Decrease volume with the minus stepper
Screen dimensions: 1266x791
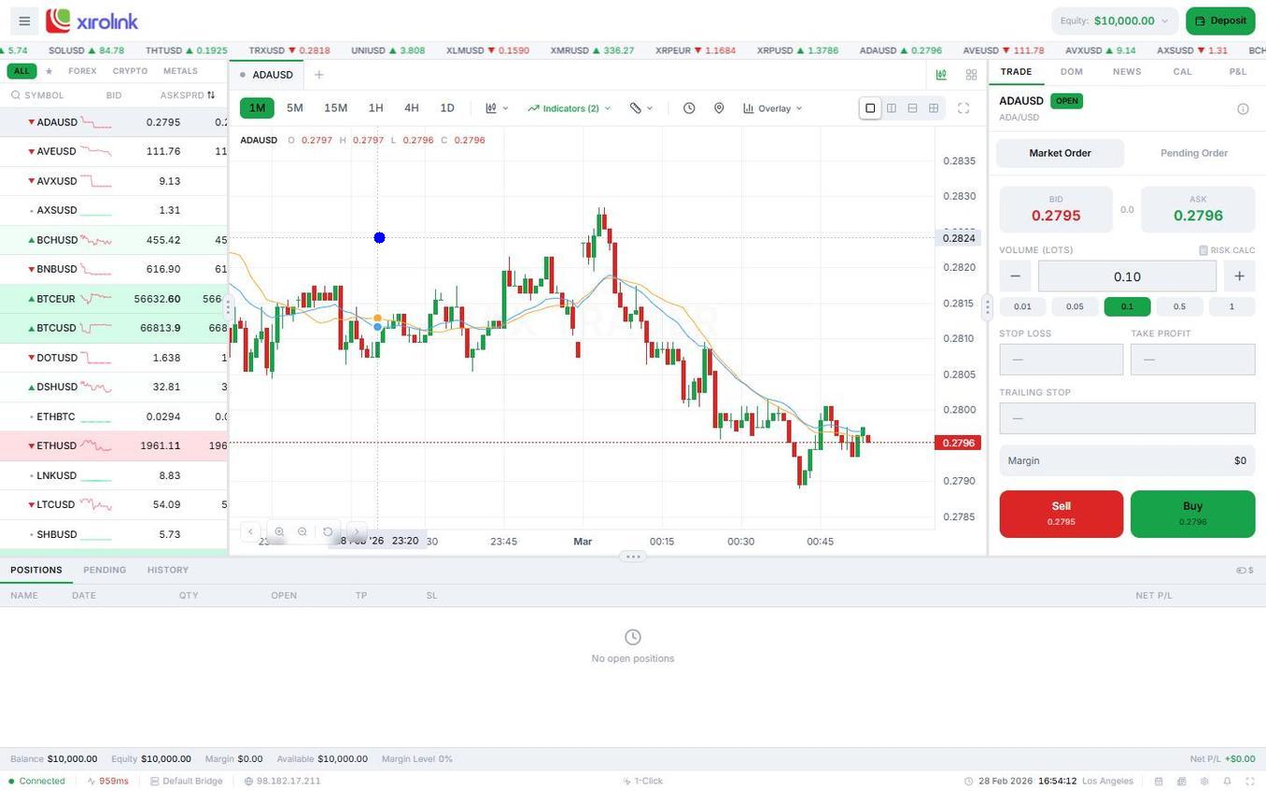tap(1015, 275)
